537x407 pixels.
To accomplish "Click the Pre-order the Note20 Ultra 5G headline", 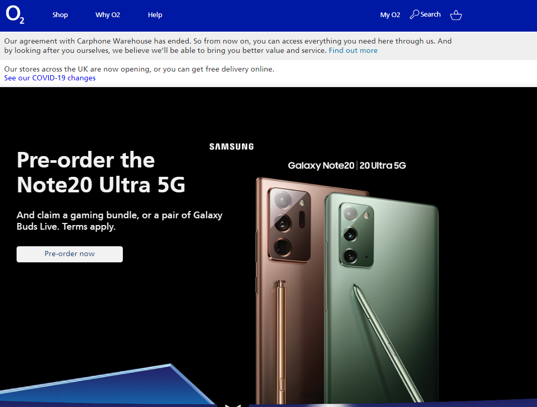I will pyautogui.click(x=101, y=172).
